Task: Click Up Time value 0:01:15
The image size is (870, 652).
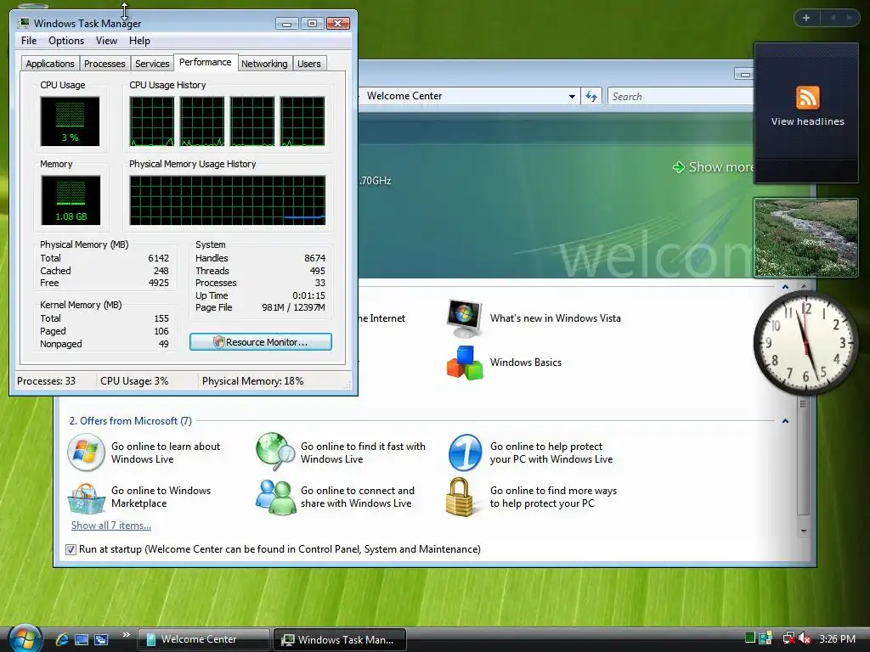Action: (x=308, y=295)
